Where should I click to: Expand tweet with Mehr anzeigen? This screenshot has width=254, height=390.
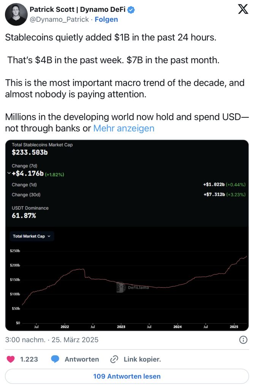pos(124,128)
